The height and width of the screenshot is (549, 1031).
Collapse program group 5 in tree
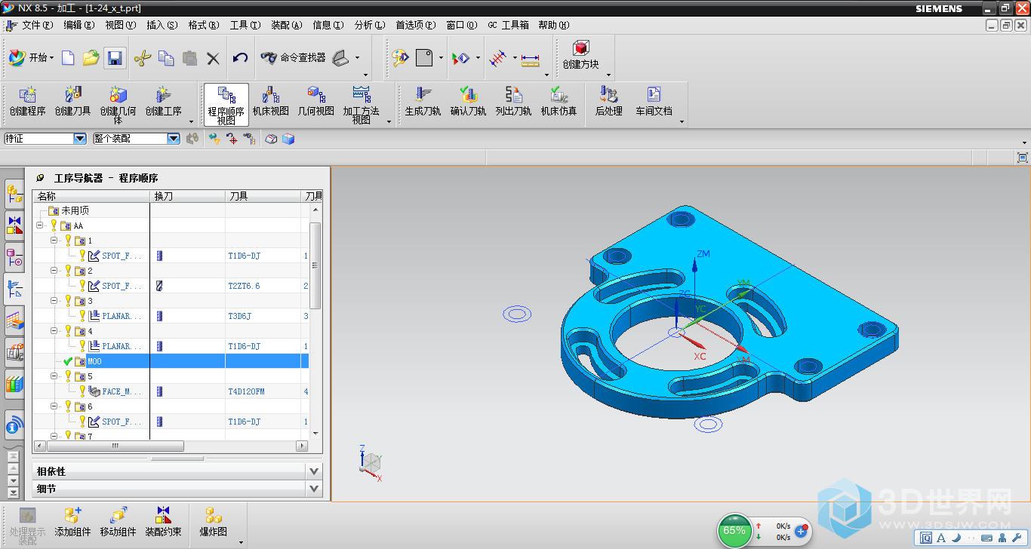coord(54,376)
